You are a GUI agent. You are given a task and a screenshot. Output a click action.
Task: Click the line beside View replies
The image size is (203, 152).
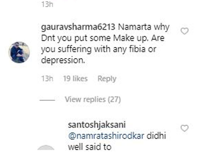pos(47,100)
